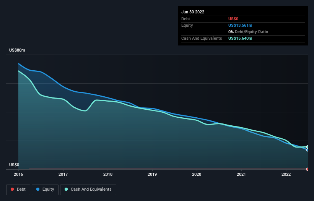Image resolution: width=314 pixels, height=201 pixels.
Task: Toggle the Cash And Equivalents legend button
Action: (x=88, y=190)
